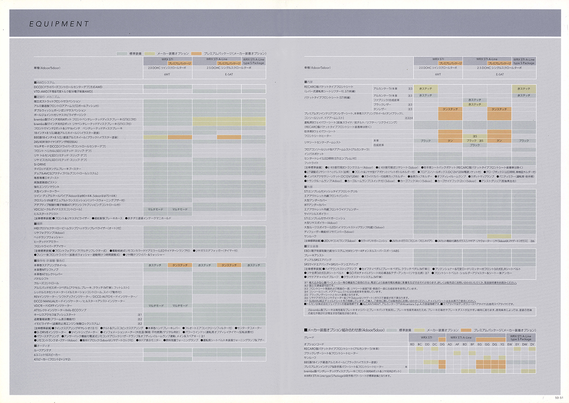Click the 'ルーフアンテナ' row label

(43, 350)
